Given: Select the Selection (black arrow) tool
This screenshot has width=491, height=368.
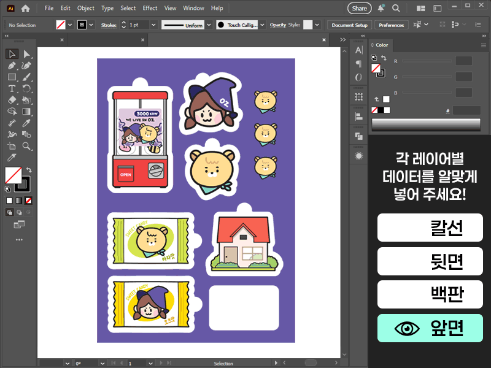Looking at the screenshot, I should click(x=12, y=54).
